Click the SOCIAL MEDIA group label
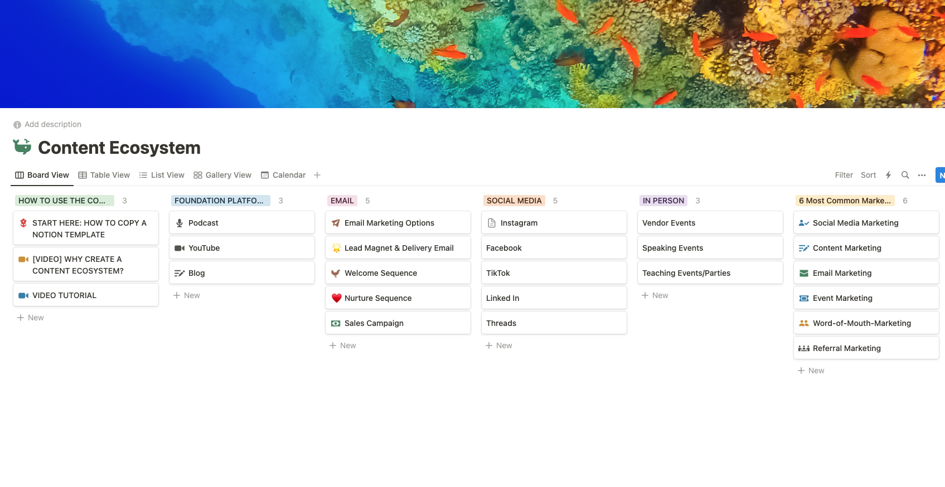The height and width of the screenshot is (487, 945). pyautogui.click(x=514, y=201)
